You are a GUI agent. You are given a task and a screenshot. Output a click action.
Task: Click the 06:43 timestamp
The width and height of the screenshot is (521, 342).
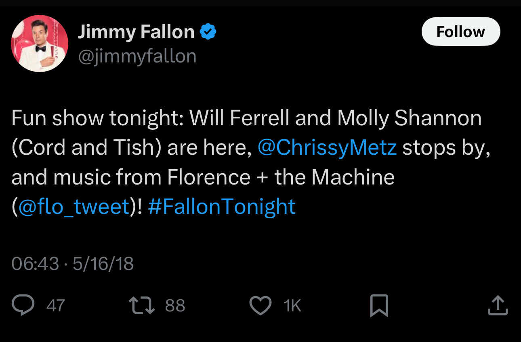click(x=35, y=264)
